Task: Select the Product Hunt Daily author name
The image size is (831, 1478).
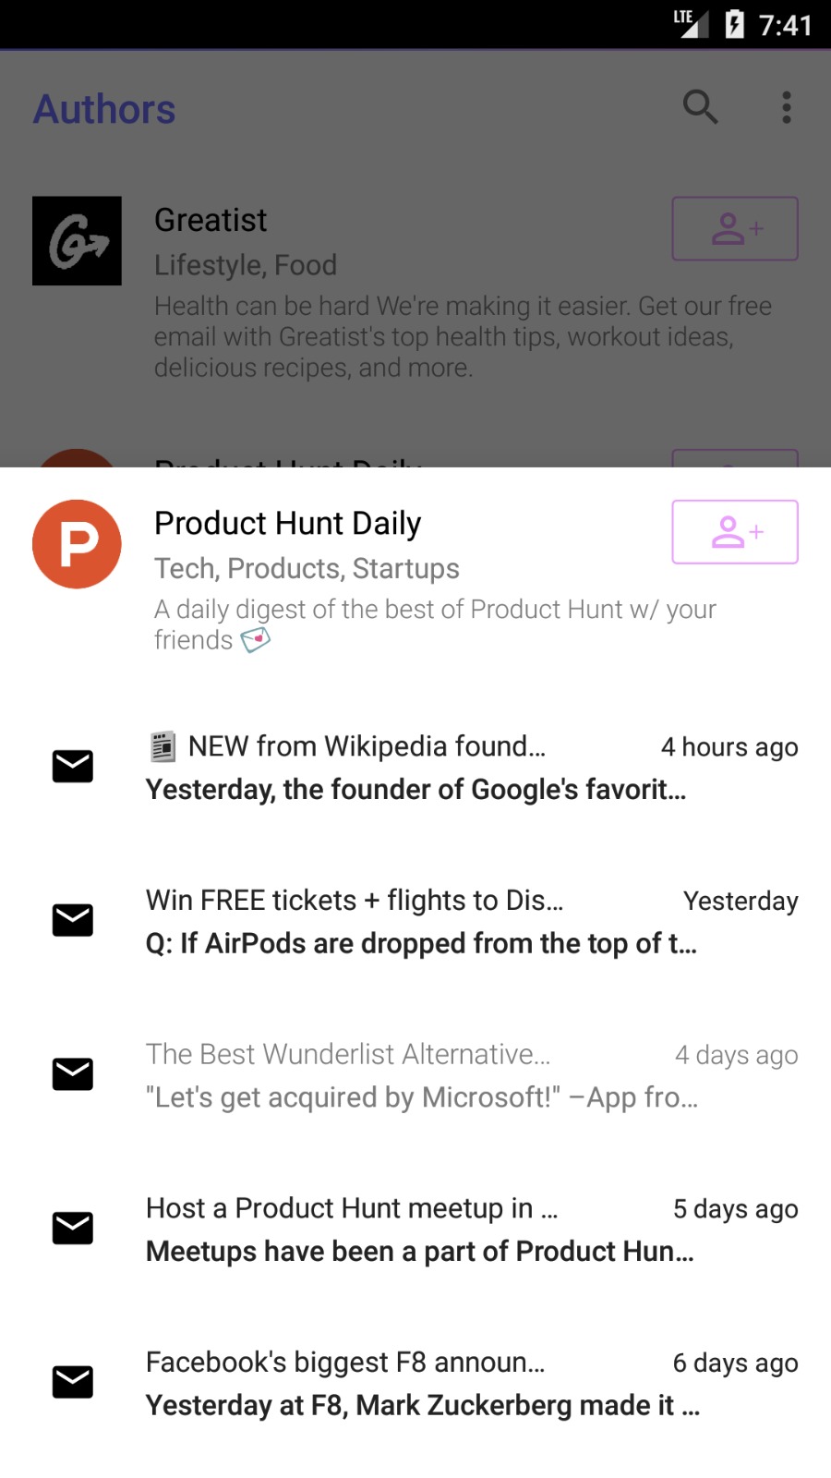Action: (287, 524)
